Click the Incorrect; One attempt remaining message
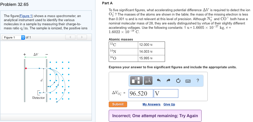This screenshot has height=122, width=253. click(x=155, y=116)
